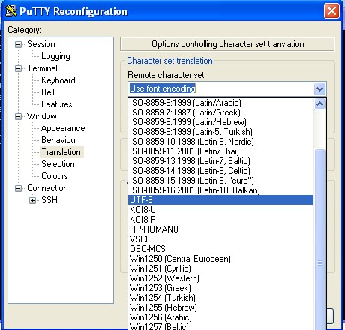Select Session category
The image size is (345, 330).
tap(41, 44)
